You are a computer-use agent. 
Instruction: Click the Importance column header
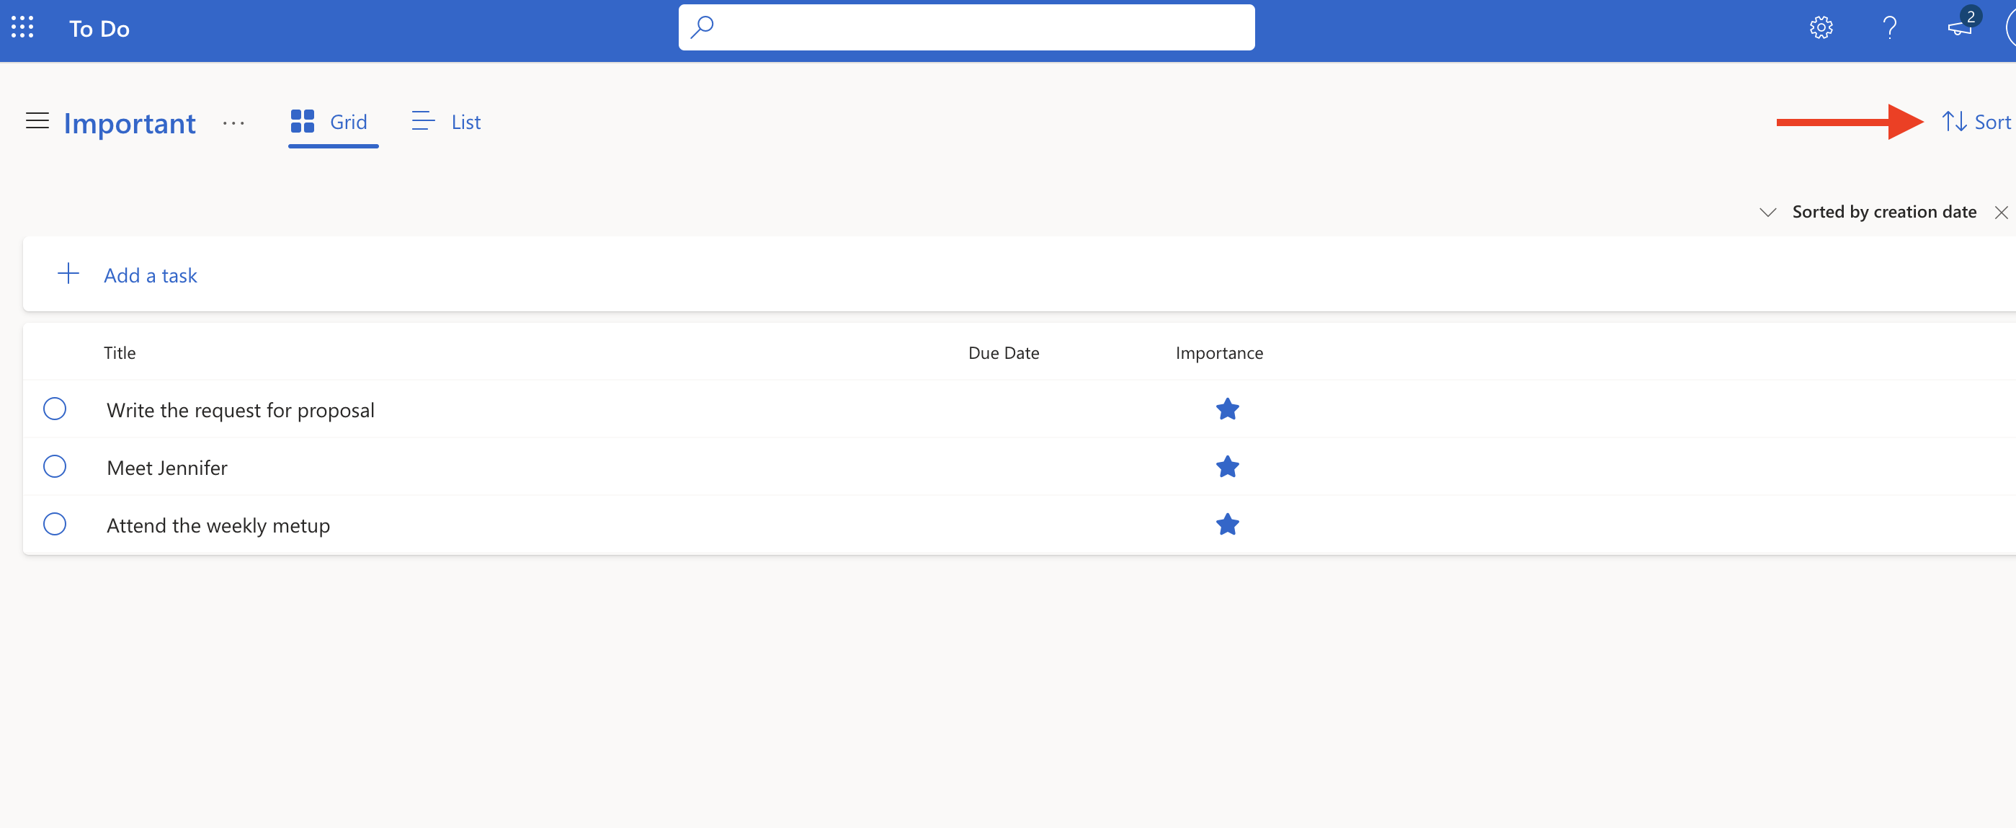point(1218,353)
